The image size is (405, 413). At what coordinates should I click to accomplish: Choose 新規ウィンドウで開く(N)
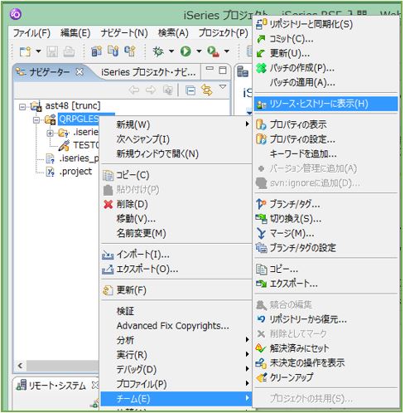pyautogui.click(x=176, y=153)
